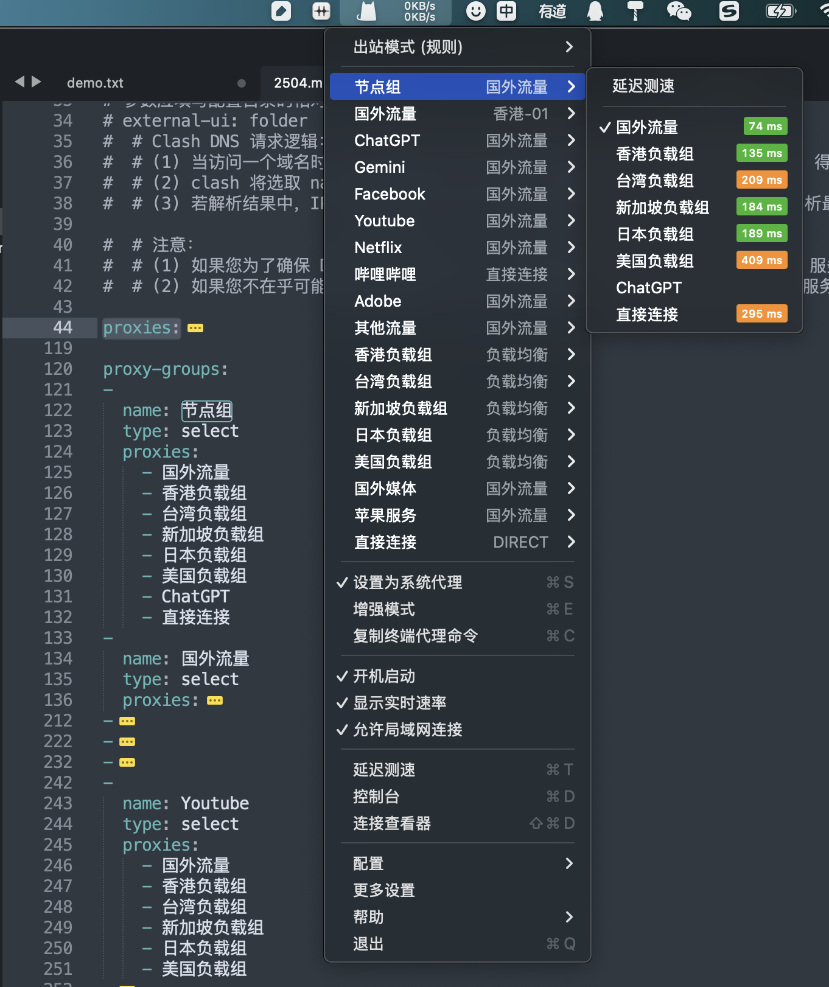Click line number 44 in the gutter
This screenshot has width=829, height=987.
(63, 328)
